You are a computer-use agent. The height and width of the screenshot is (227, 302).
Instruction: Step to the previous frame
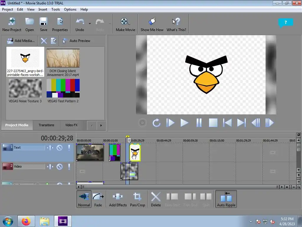(256, 123)
